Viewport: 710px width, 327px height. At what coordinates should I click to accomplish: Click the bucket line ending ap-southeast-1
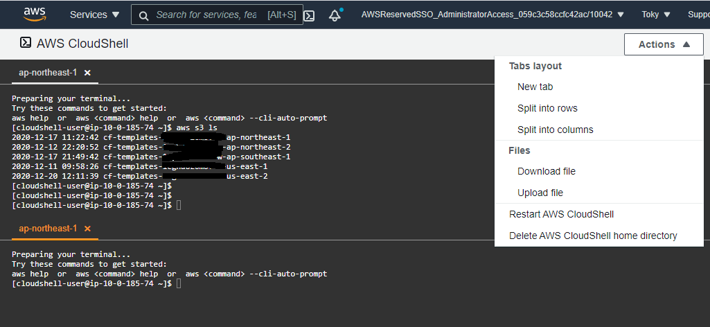click(151, 157)
